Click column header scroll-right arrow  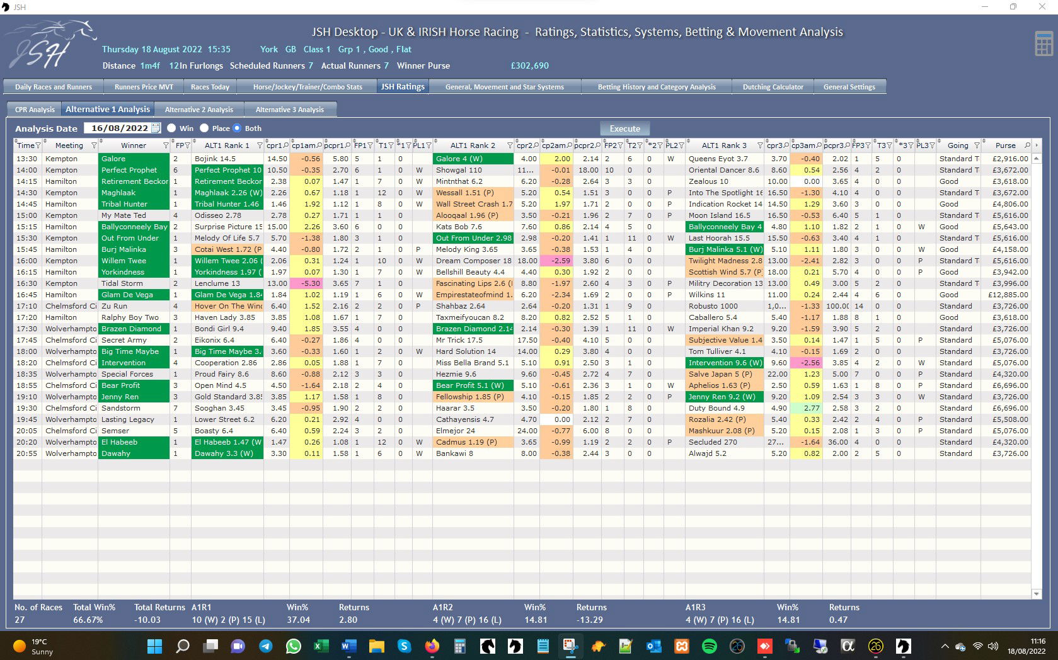1037,145
